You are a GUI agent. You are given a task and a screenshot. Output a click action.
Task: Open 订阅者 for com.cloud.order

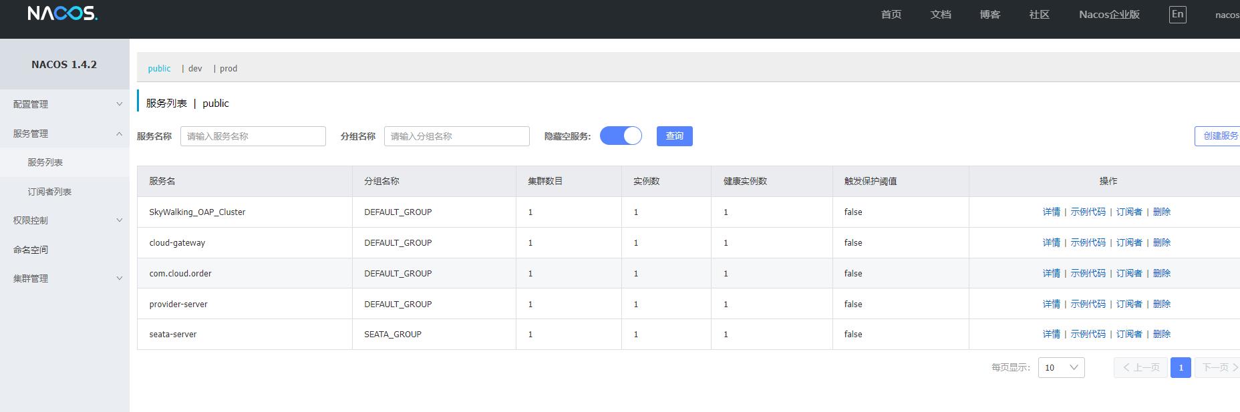[x=1130, y=273]
